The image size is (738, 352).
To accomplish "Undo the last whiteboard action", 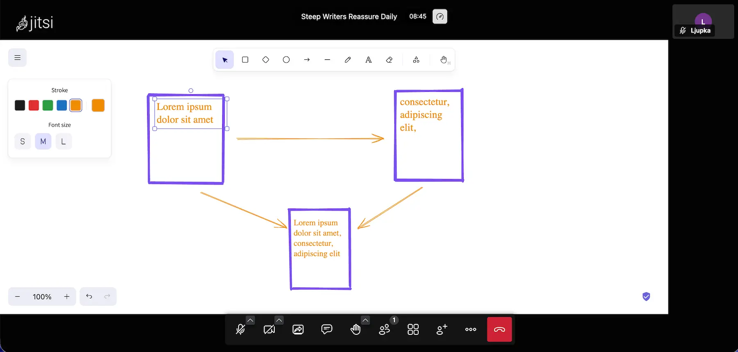I will pos(89,297).
